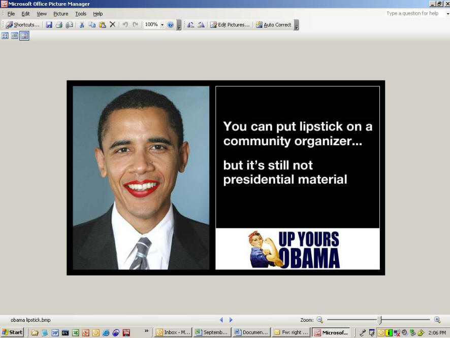Click the Cut scissors icon
The width and height of the screenshot is (450, 338).
(x=81, y=24)
